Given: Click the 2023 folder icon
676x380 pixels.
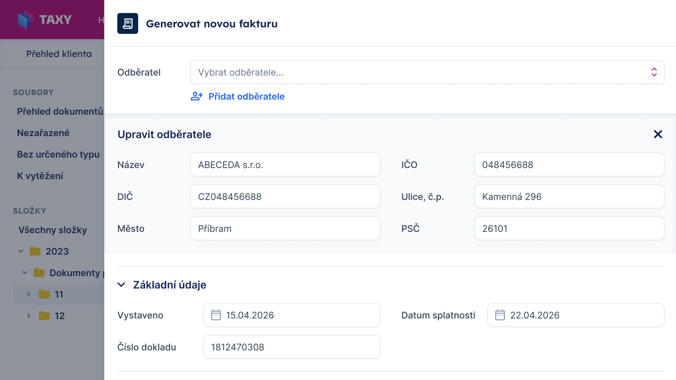Looking at the screenshot, I should (x=35, y=251).
